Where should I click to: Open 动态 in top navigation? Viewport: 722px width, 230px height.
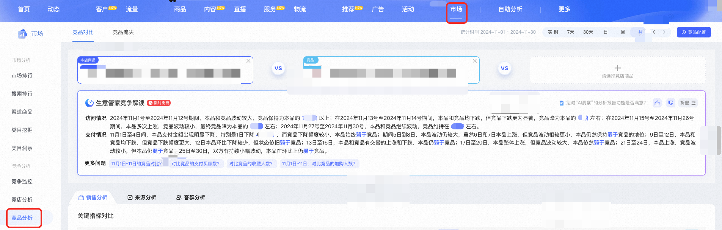coord(54,9)
